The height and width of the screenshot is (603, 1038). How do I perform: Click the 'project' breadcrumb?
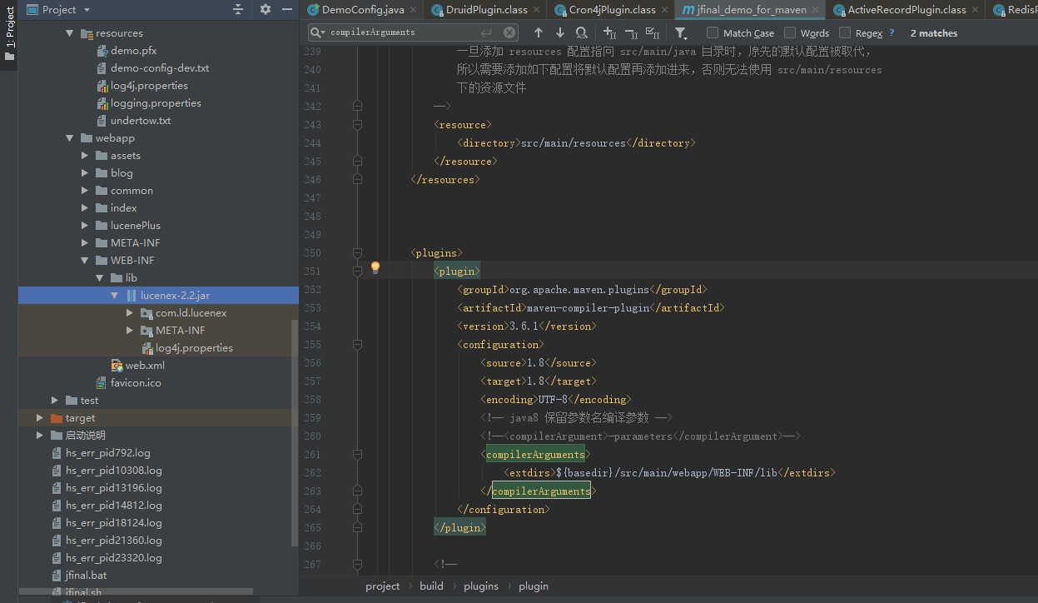tap(382, 586)
